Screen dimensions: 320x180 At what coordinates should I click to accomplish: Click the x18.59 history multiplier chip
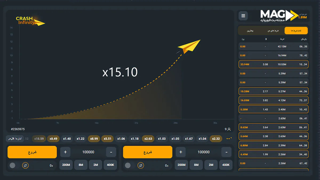tap(39, 139)
